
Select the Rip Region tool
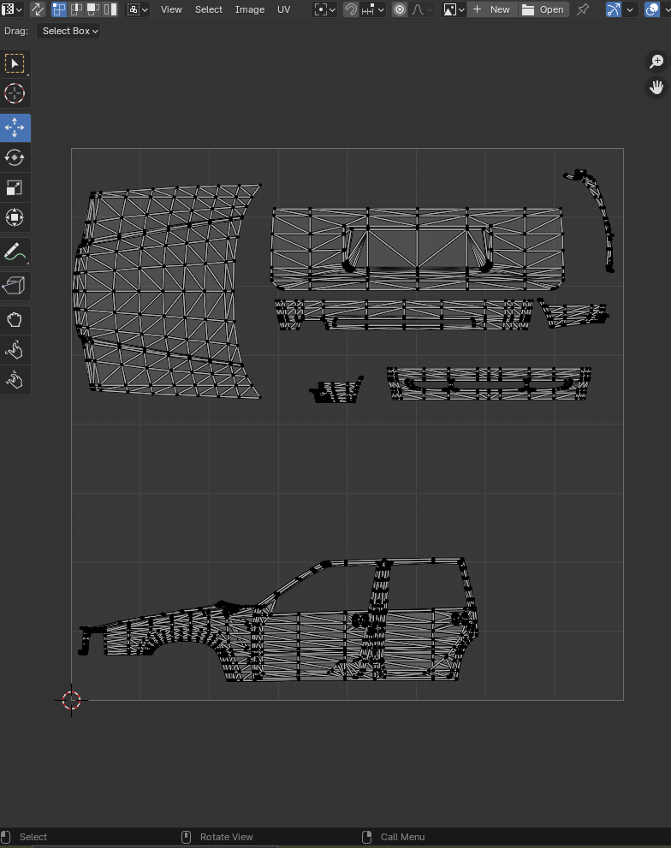(x=15, y=286)
